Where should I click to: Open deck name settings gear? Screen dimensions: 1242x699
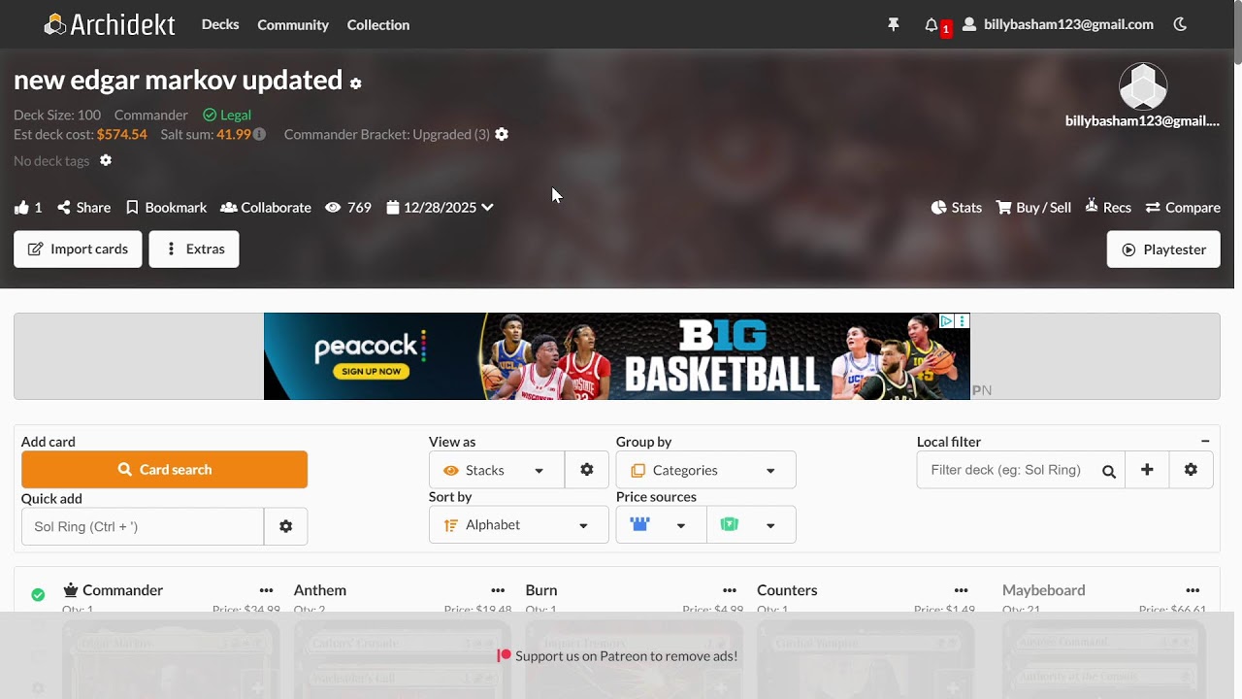(x=356, y=83)
